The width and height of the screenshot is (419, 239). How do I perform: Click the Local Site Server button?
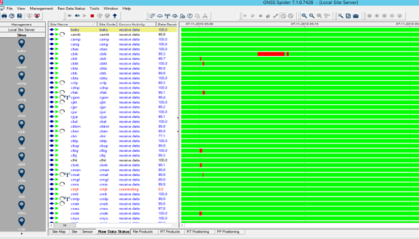click(x=22, y=30)
